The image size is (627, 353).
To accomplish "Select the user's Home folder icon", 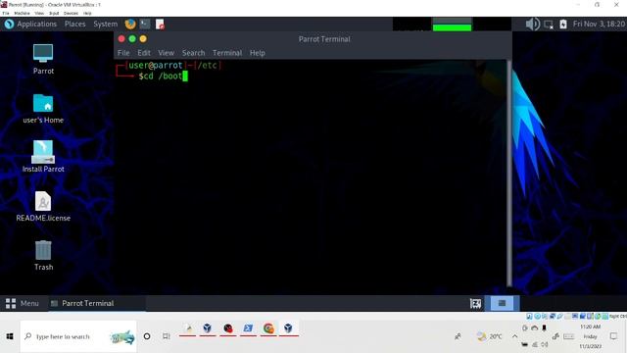I will 43,109.
